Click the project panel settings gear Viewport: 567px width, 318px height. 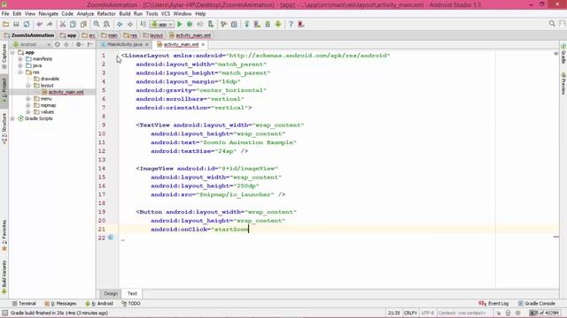pyautogui.click(x=79, y=44)
